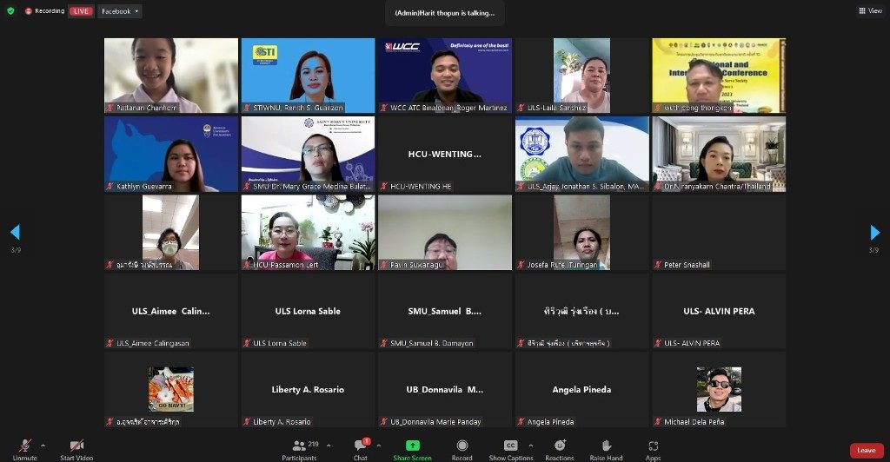Open the Participants panel icon
890x462 pixels.
(299, 446)
